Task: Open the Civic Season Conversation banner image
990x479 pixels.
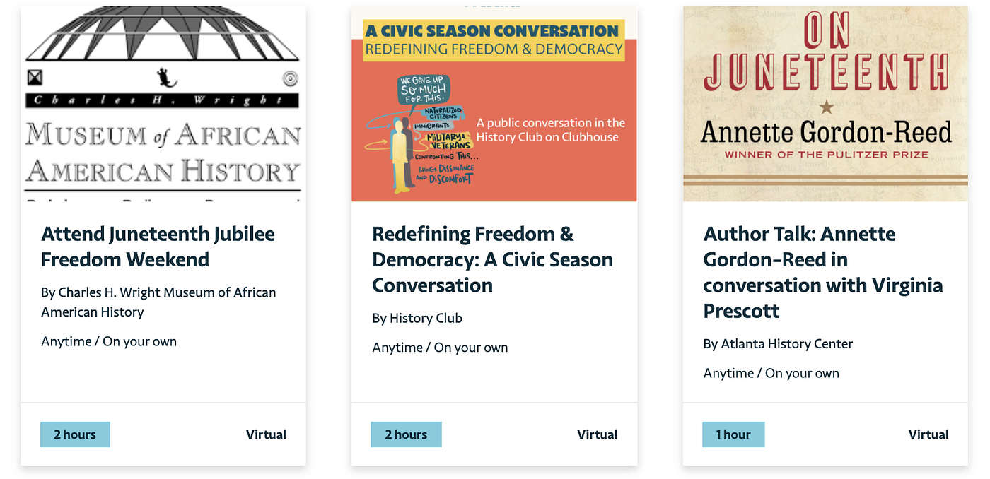Action: tap(494, 104)
